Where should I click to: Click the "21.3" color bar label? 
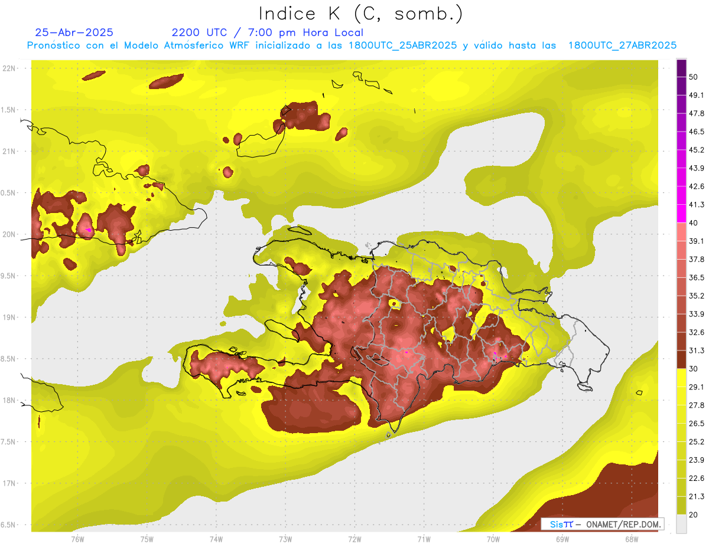(696, 497)
